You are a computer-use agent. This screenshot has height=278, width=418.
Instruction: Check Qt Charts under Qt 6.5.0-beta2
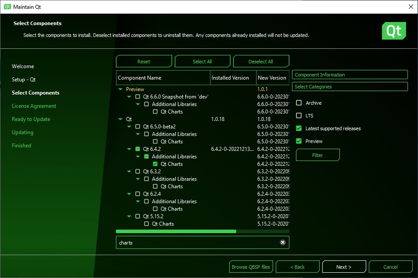click(x=155, y=141)
